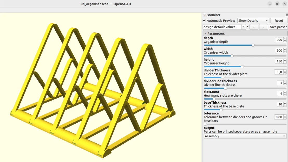
Task: Click the depth spin box arrows
Action: pos(285,40)
